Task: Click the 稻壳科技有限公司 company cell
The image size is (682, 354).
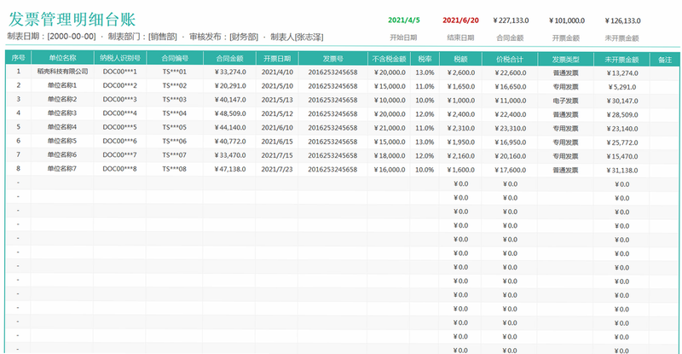Action: [x=62, y=72]
